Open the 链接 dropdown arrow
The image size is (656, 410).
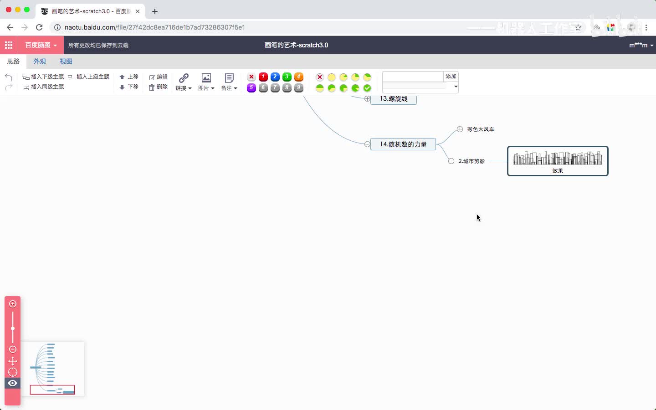(x=190, y=88)
